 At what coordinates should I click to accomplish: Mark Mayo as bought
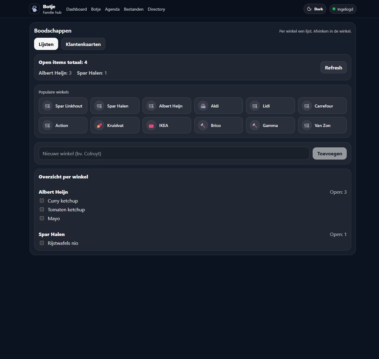pos(42,218)
